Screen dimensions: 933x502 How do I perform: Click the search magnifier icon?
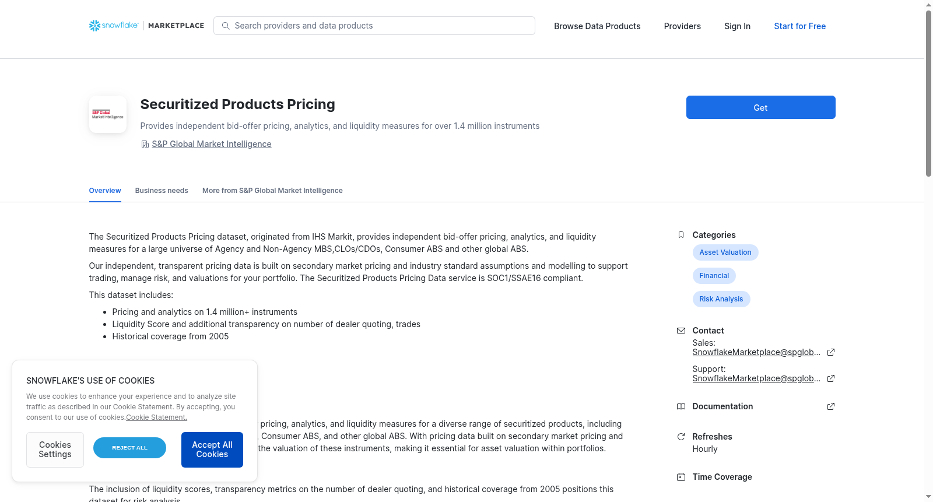(x=226, y=26)
